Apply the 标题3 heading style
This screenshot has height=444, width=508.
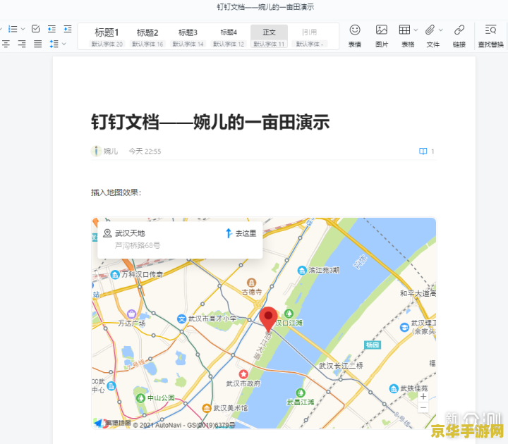(x=188, y=37)
